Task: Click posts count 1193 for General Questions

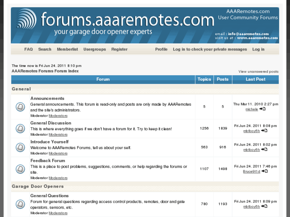Action: point(223,204)
